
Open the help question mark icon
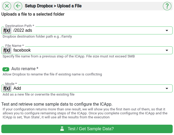click(x=167, y=6)
